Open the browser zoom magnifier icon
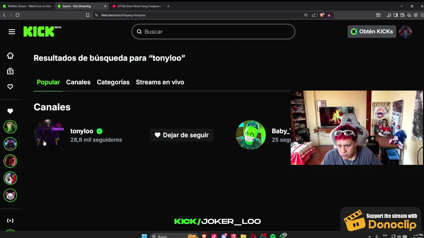The height and width of the screenshot is (238, 424). click(306, 15)
